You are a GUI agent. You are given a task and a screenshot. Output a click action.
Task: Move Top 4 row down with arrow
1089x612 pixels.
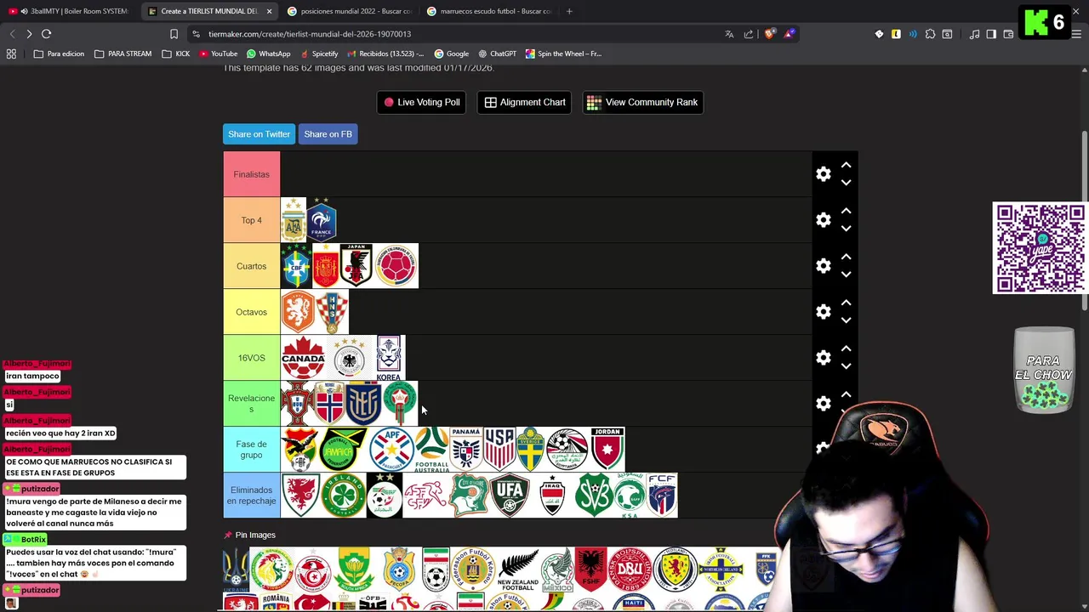click(846, 229)
